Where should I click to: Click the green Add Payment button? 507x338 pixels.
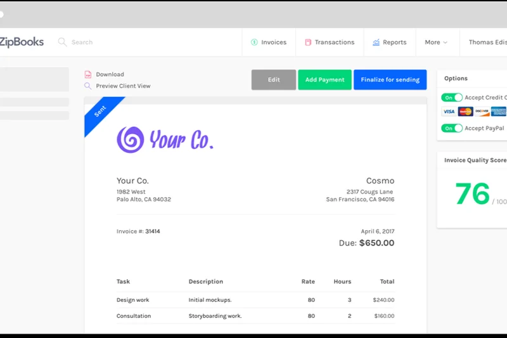[x=324, y=80]
